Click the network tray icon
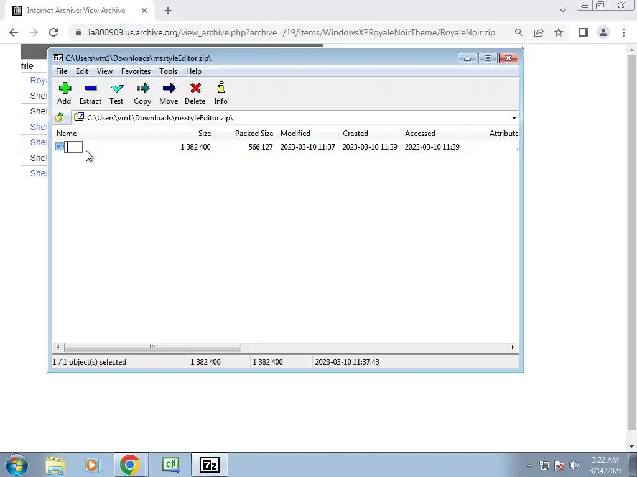This screenshot has width=637, height=477. (544, 465)
